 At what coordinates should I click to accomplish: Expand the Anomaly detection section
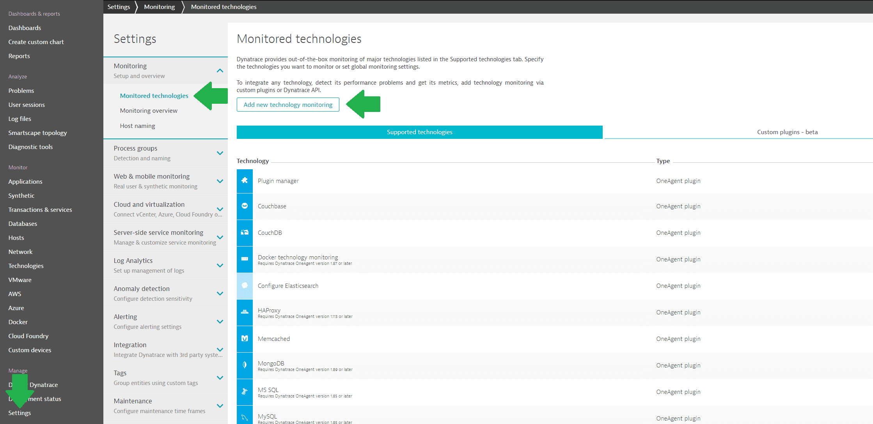220,293
